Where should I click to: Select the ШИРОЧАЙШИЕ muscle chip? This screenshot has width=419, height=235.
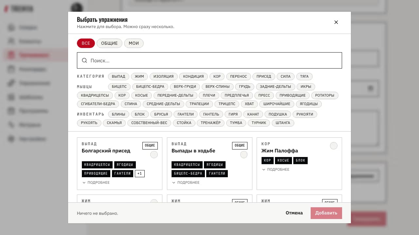[x=277, y=104]
